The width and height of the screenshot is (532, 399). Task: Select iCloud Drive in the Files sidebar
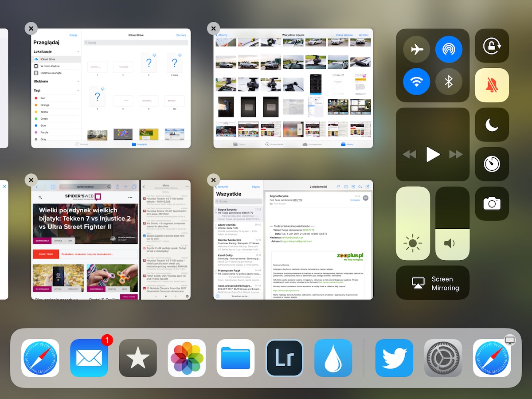[x=56, y=59]
